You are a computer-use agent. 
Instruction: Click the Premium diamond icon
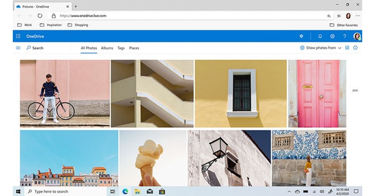(x=301, y=36)
